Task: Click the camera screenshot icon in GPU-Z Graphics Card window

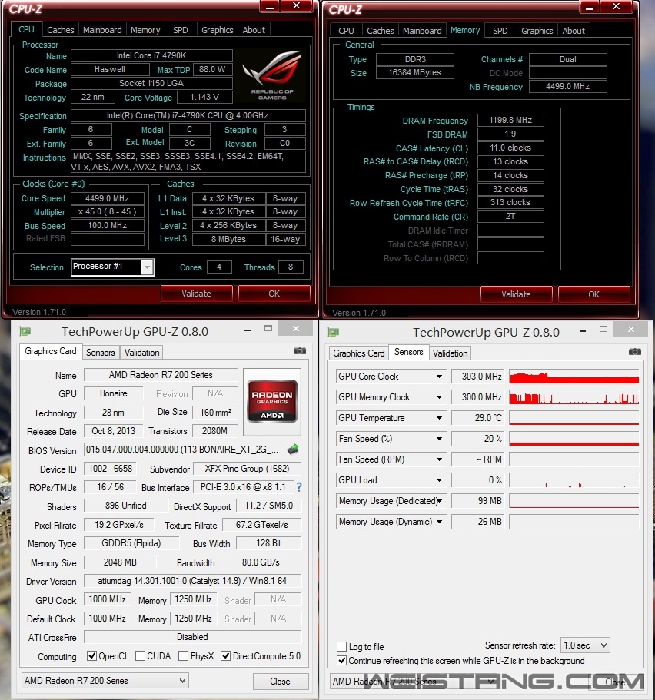Action: [299, 351]
